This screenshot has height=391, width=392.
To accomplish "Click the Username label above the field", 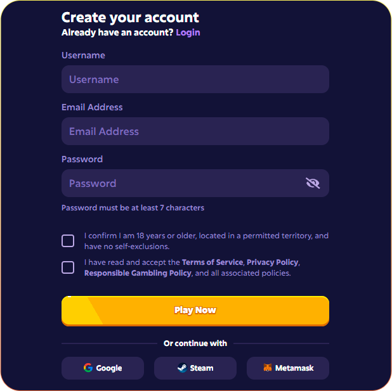I will click(x=83, y=55).
